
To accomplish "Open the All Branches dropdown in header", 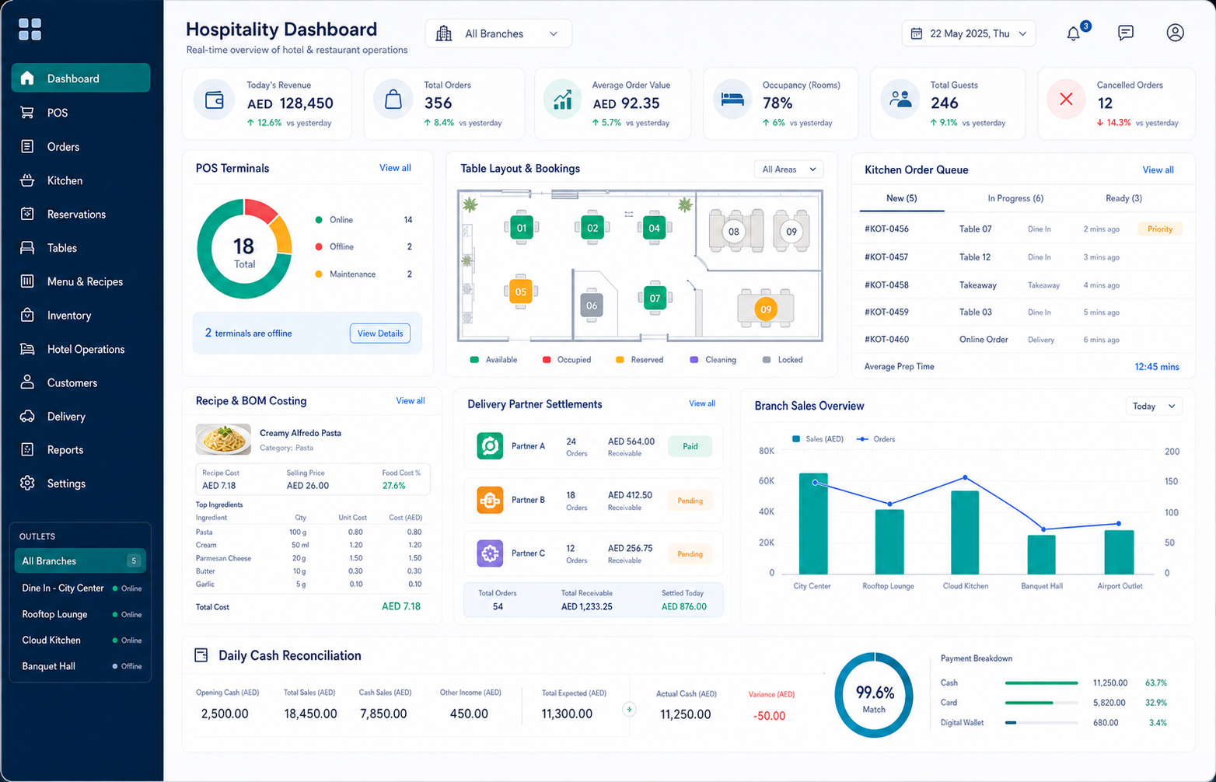I will point(498,33).
